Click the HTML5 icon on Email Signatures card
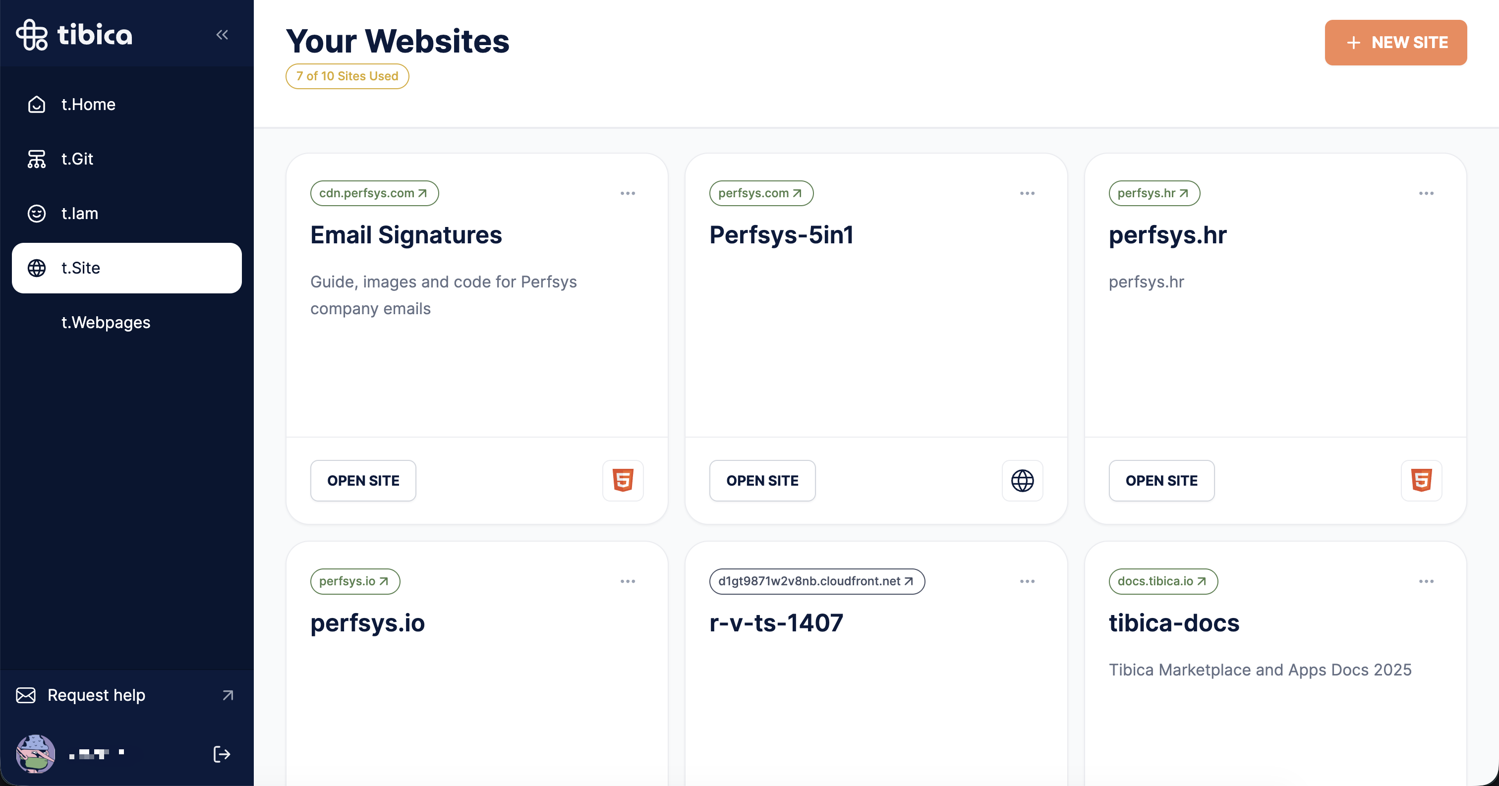 tap(622, 481)
